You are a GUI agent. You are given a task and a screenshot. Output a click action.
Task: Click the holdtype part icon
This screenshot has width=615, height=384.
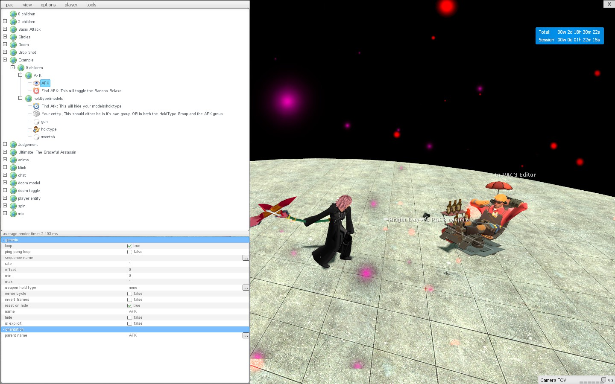click(36, 129)
